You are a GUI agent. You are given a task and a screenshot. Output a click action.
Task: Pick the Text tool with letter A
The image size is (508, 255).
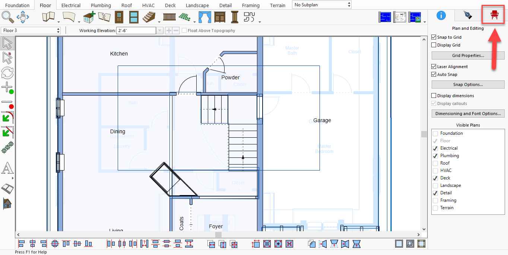point(7,169)
